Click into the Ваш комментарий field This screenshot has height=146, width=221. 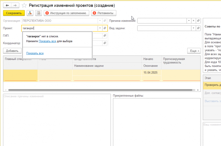(212, 134)
